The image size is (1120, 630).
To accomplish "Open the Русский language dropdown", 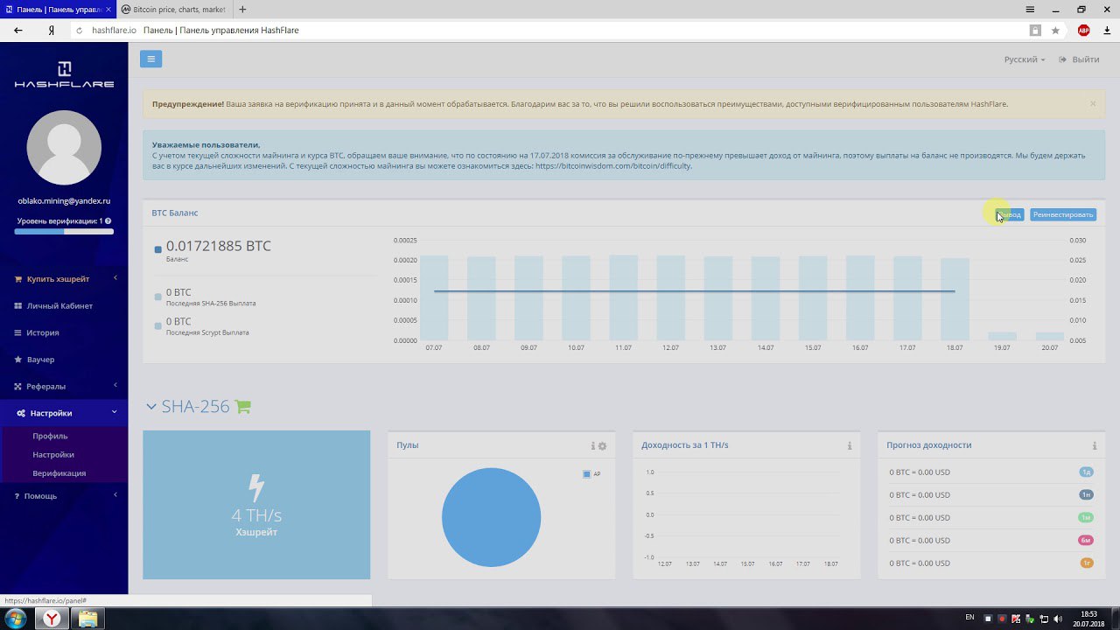I will click(1025, 59).
